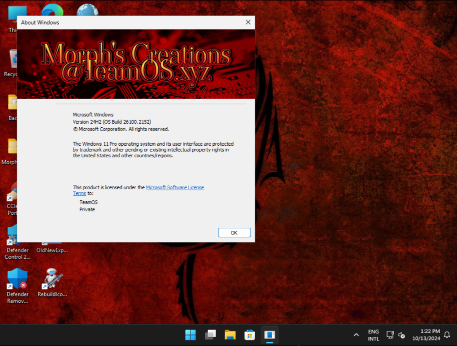Select Recycle Bin desktop icon

pyautogui.click(x=11, y=64)
